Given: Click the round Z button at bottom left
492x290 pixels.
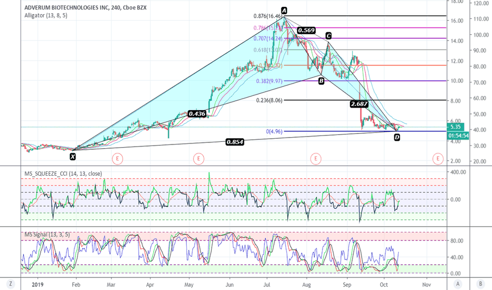Looking at the screenshot, I should pos(11,284).
